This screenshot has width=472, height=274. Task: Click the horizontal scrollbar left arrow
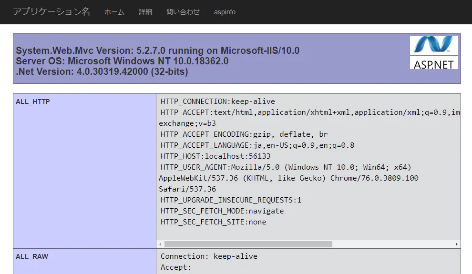pos(161,244)
